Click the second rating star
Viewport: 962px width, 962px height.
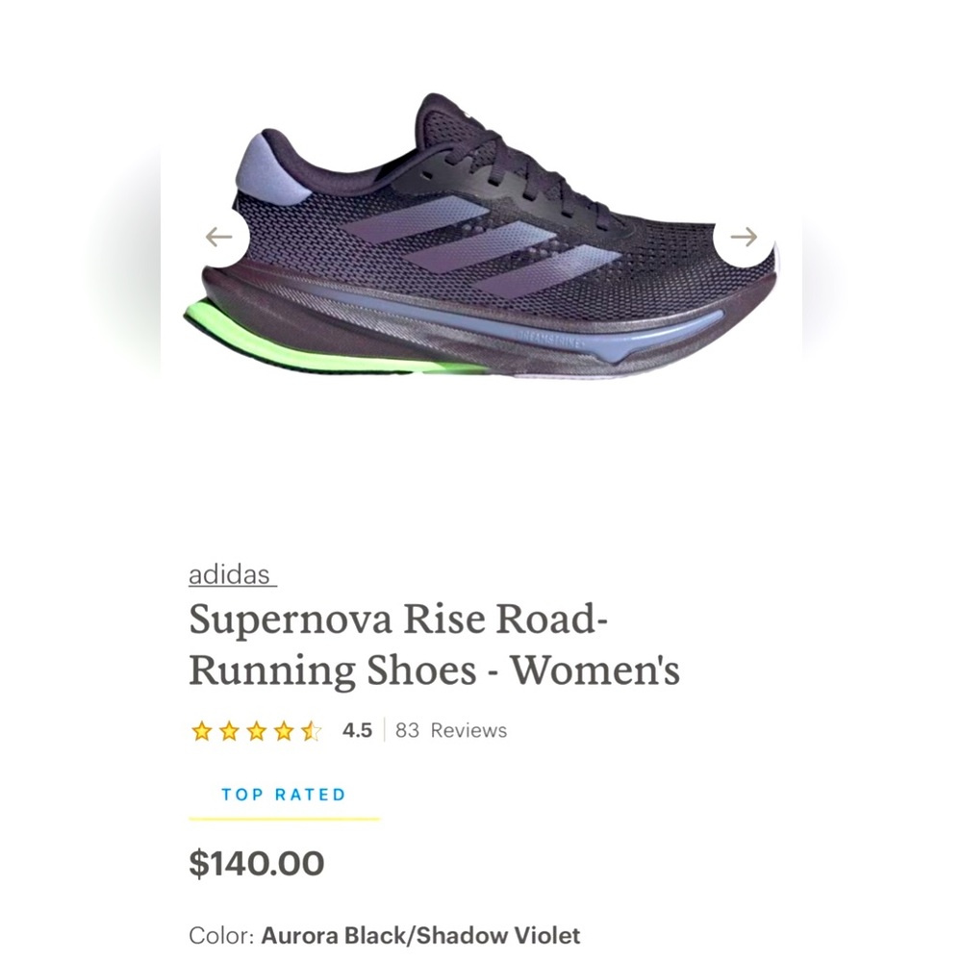(x=229, y=731)
